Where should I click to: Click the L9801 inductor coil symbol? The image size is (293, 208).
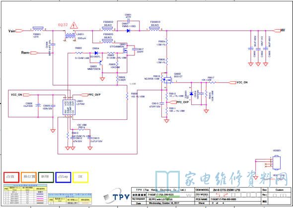pyautogui.click(x=71, y=36)
